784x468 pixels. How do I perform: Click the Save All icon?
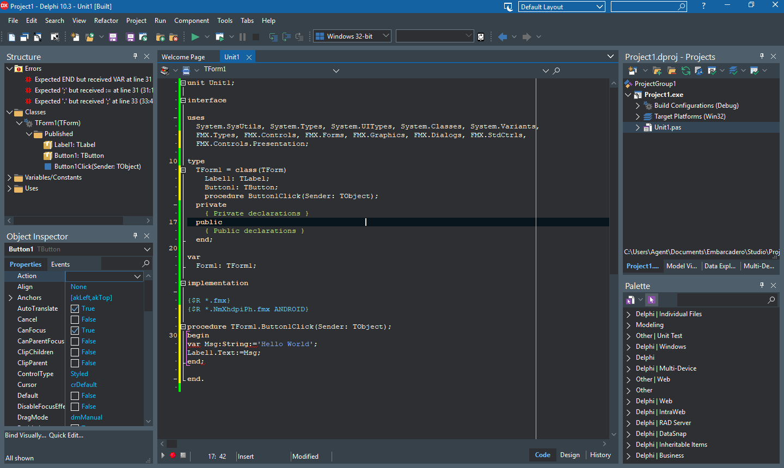point(130,37)
